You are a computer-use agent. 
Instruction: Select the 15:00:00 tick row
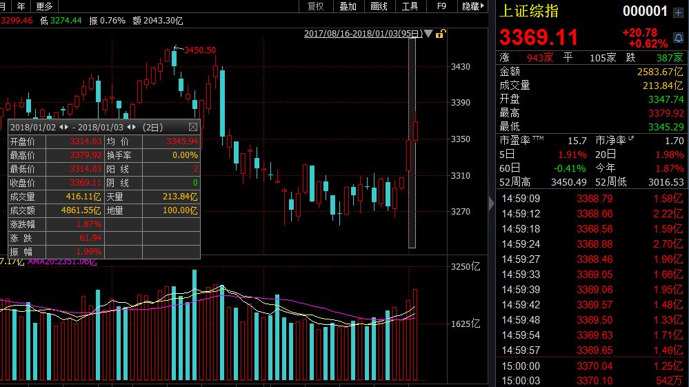coord(592,366)
